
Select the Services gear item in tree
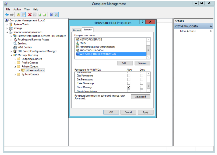[22, 43]
